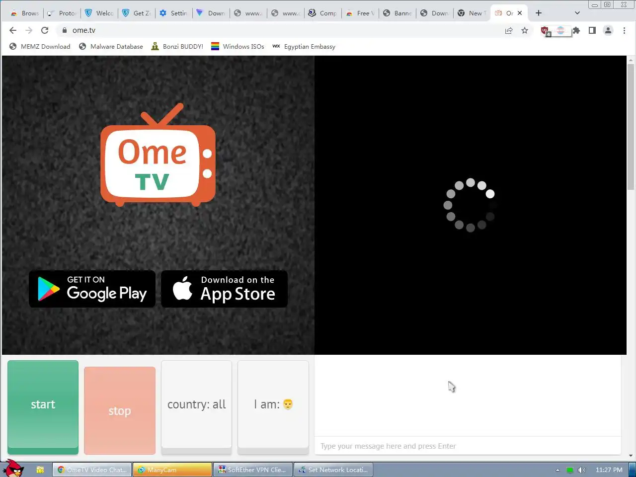Click the scrollbar down arrow
The image size is (636, 477).
point(631,456)
